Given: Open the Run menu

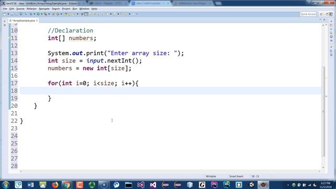Looking at the screenshot, I should [x=75, y=9].
